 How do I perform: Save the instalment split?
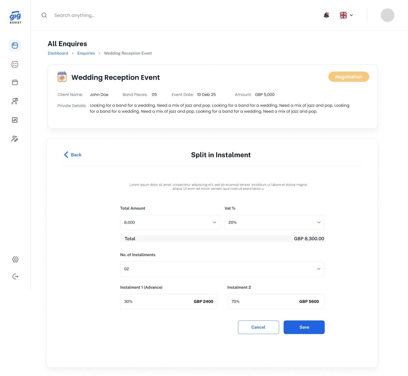[x=304, y=327]
